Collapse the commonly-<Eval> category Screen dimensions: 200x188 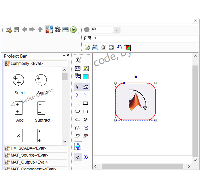click(36, 63)
